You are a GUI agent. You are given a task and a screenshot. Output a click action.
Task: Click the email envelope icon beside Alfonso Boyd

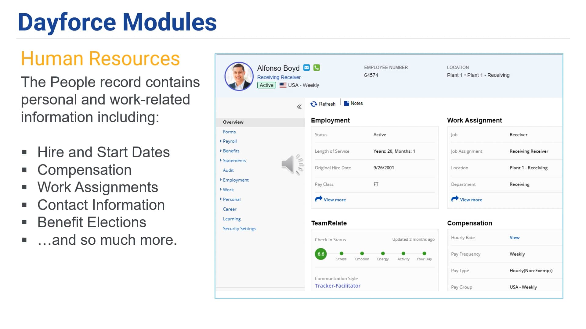306,68
